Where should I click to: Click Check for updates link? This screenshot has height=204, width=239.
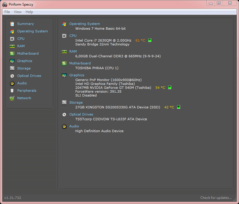click(x=216, y=198)
